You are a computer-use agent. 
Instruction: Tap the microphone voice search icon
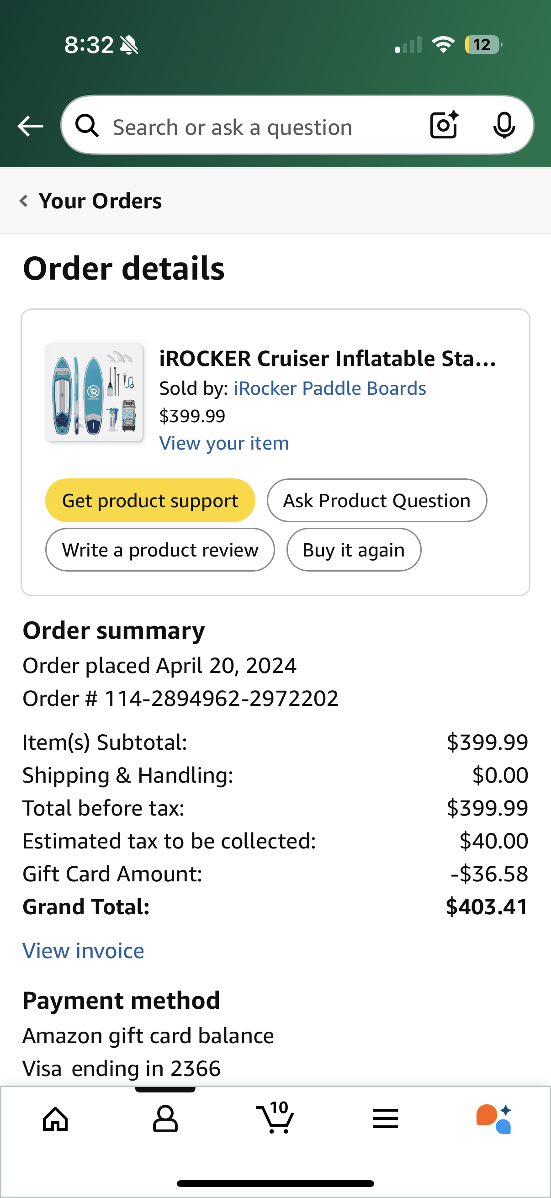click(x=503, y=125)
